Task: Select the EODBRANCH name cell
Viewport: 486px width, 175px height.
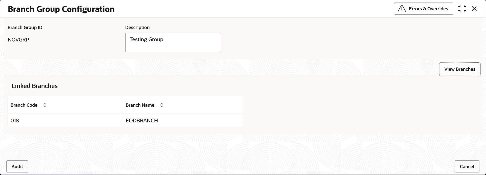Action: coord(183,120)
